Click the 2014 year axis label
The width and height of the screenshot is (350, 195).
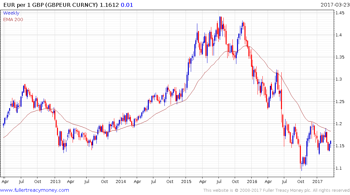pos(121,181)
